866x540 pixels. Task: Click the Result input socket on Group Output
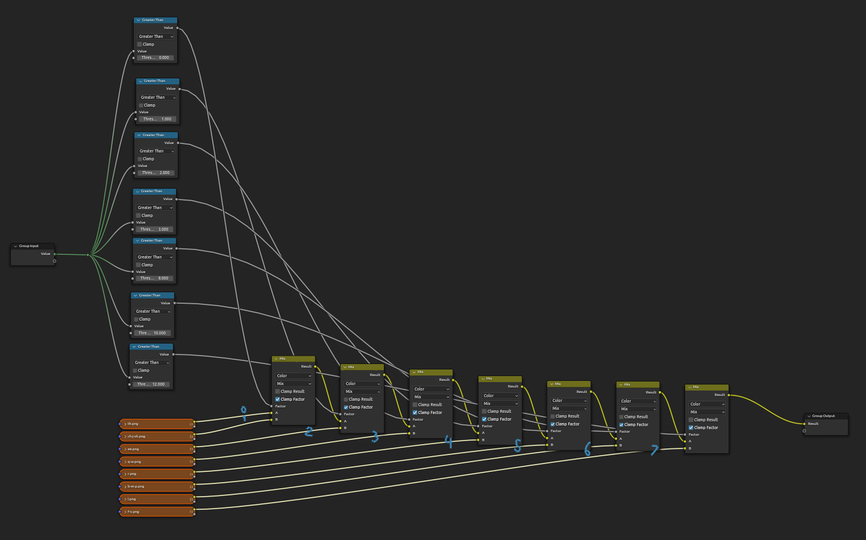(x=804, y=424)
